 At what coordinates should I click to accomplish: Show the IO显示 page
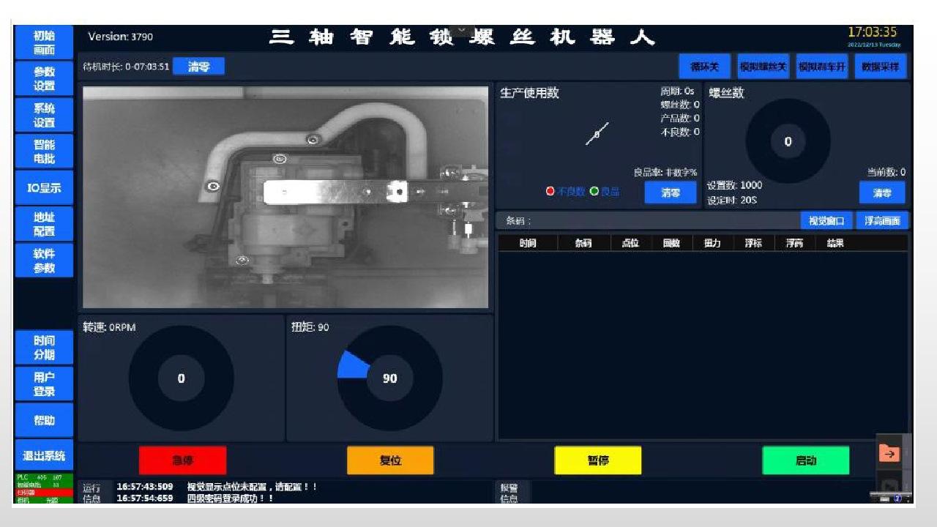44,188
